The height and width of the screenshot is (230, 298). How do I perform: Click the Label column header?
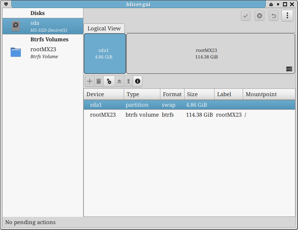click(x=229, y=94)
